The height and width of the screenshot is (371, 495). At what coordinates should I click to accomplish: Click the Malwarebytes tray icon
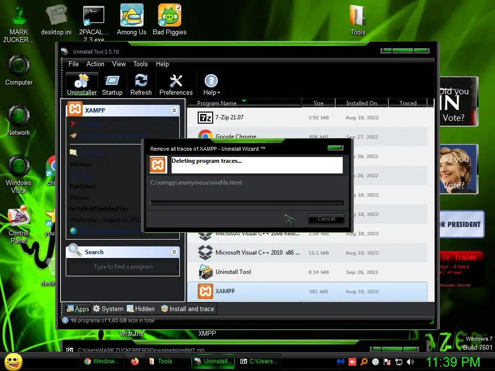(340, 362)
